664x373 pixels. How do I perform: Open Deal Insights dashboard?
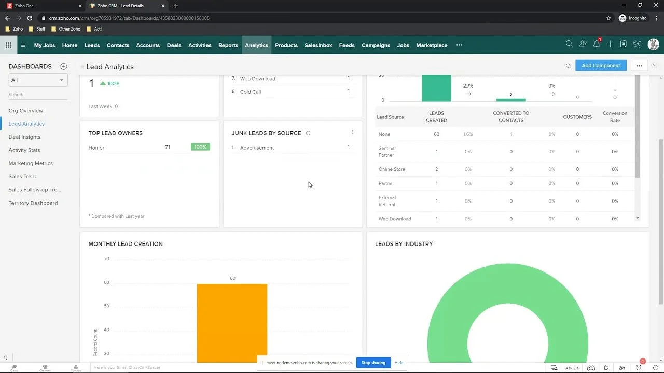point(24,137)
